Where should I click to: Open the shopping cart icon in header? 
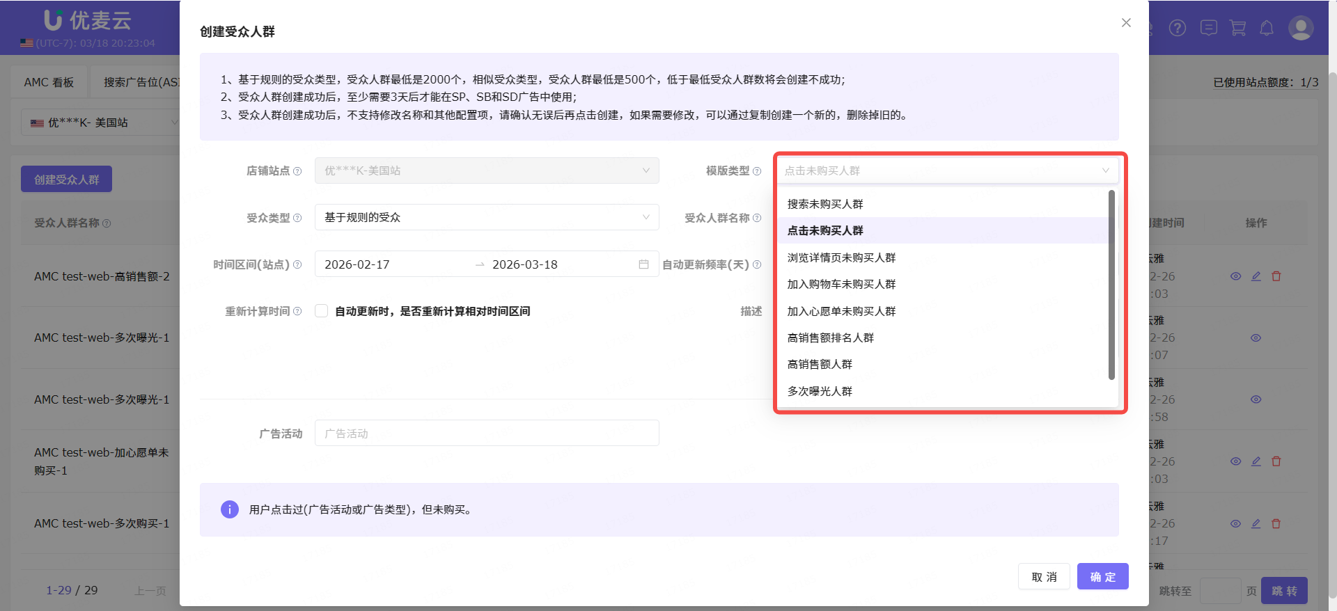point(1238,28)
